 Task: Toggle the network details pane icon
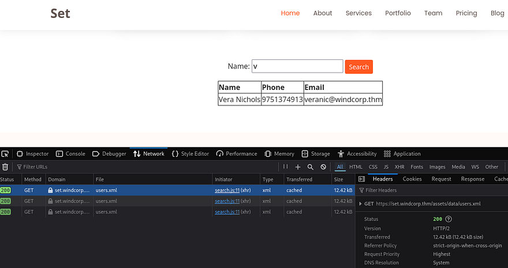(x=361, y=179)
